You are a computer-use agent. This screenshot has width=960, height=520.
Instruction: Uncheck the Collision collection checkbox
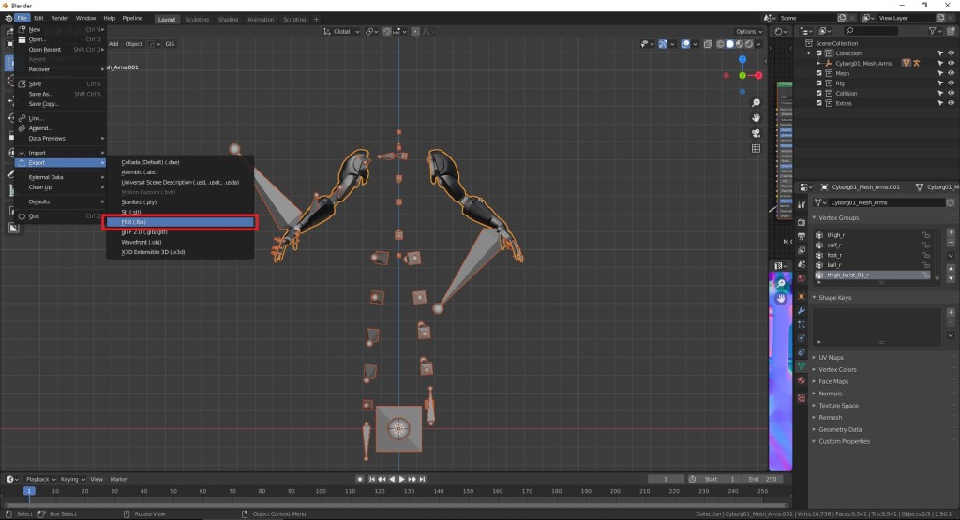coord(818,93)
